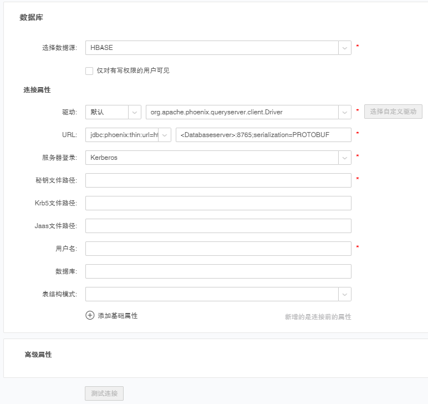Click the 用户名 input field
The height and width of the screenshot is (404, 428).
pyautogui.click(x=218, y=249)
